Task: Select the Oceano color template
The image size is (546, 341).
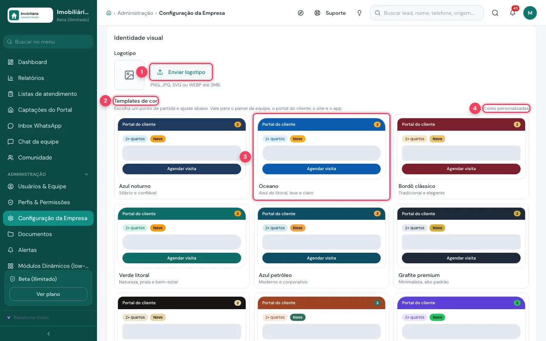Action: point(322,157)
